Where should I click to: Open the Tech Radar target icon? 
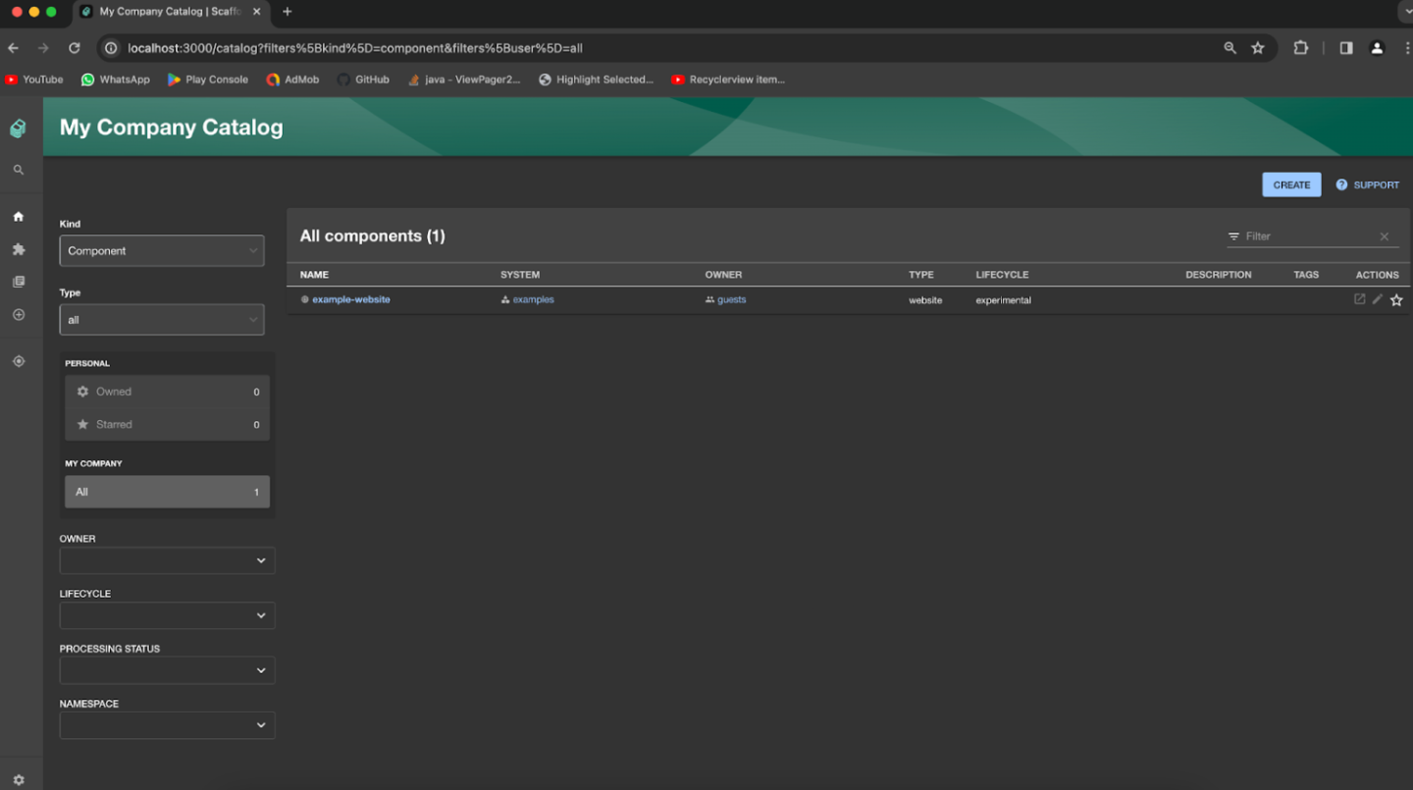(19, 360)
